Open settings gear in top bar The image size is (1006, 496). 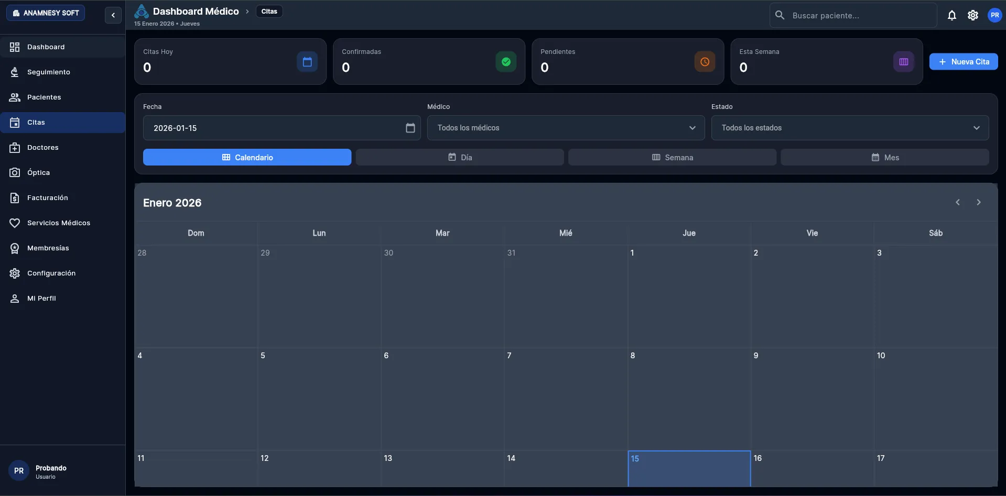973,15
